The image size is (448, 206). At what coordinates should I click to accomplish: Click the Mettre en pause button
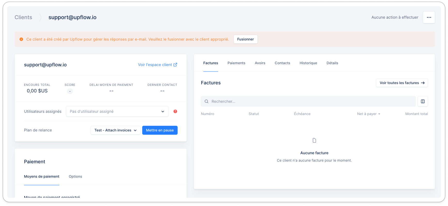pos(160,130)
